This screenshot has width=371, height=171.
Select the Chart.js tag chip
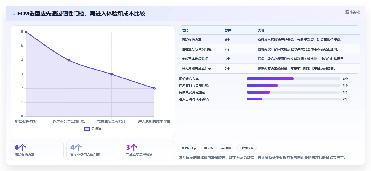coord(189,148)
